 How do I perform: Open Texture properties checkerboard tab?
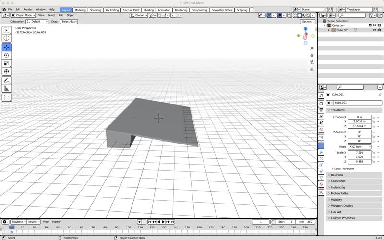[x=321, y=192]
